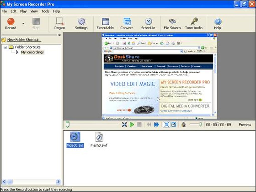This screenshot has width=256, height=192.
Task: Open the File menu
Action: pyautogui.click(x=4, y=11)
